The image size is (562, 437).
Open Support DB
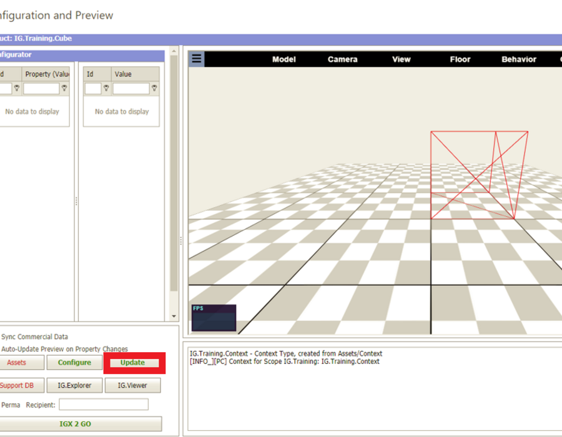(x=21, y=385)
